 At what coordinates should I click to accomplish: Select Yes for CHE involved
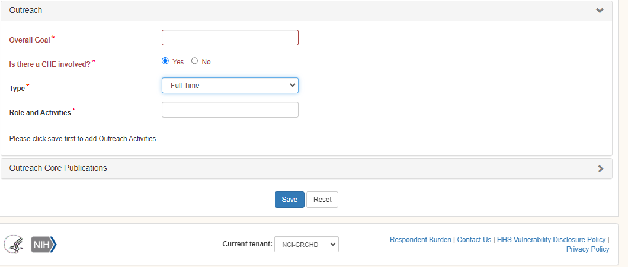click(x=165, y=61)
